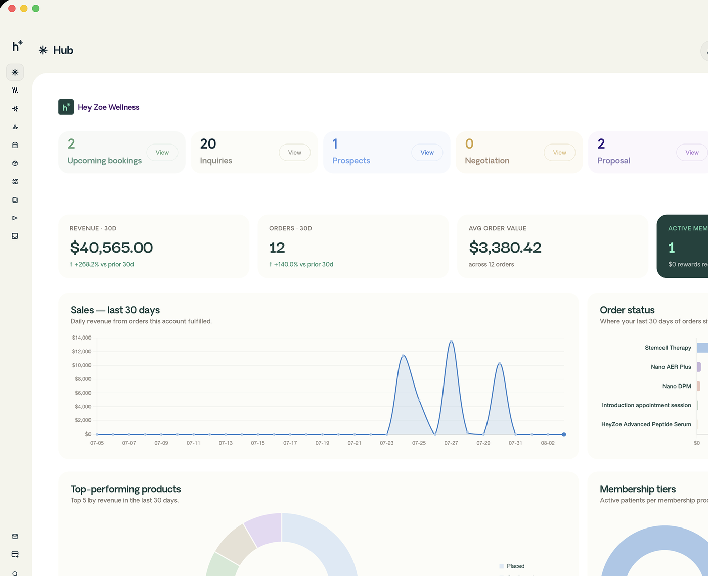Open the paper-plane send icon in sidebar

[15, 218]
